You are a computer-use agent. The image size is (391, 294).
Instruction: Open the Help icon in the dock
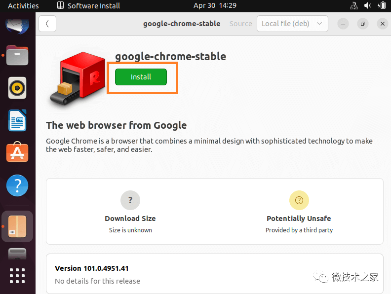(17, 185)
